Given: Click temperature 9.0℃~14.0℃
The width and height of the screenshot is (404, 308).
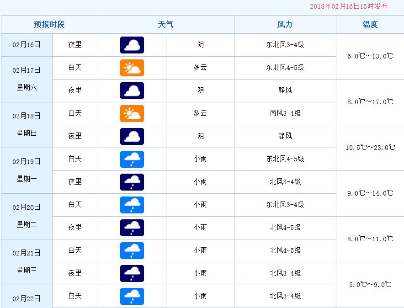Looking at the screenshot, I should point(370,193).
